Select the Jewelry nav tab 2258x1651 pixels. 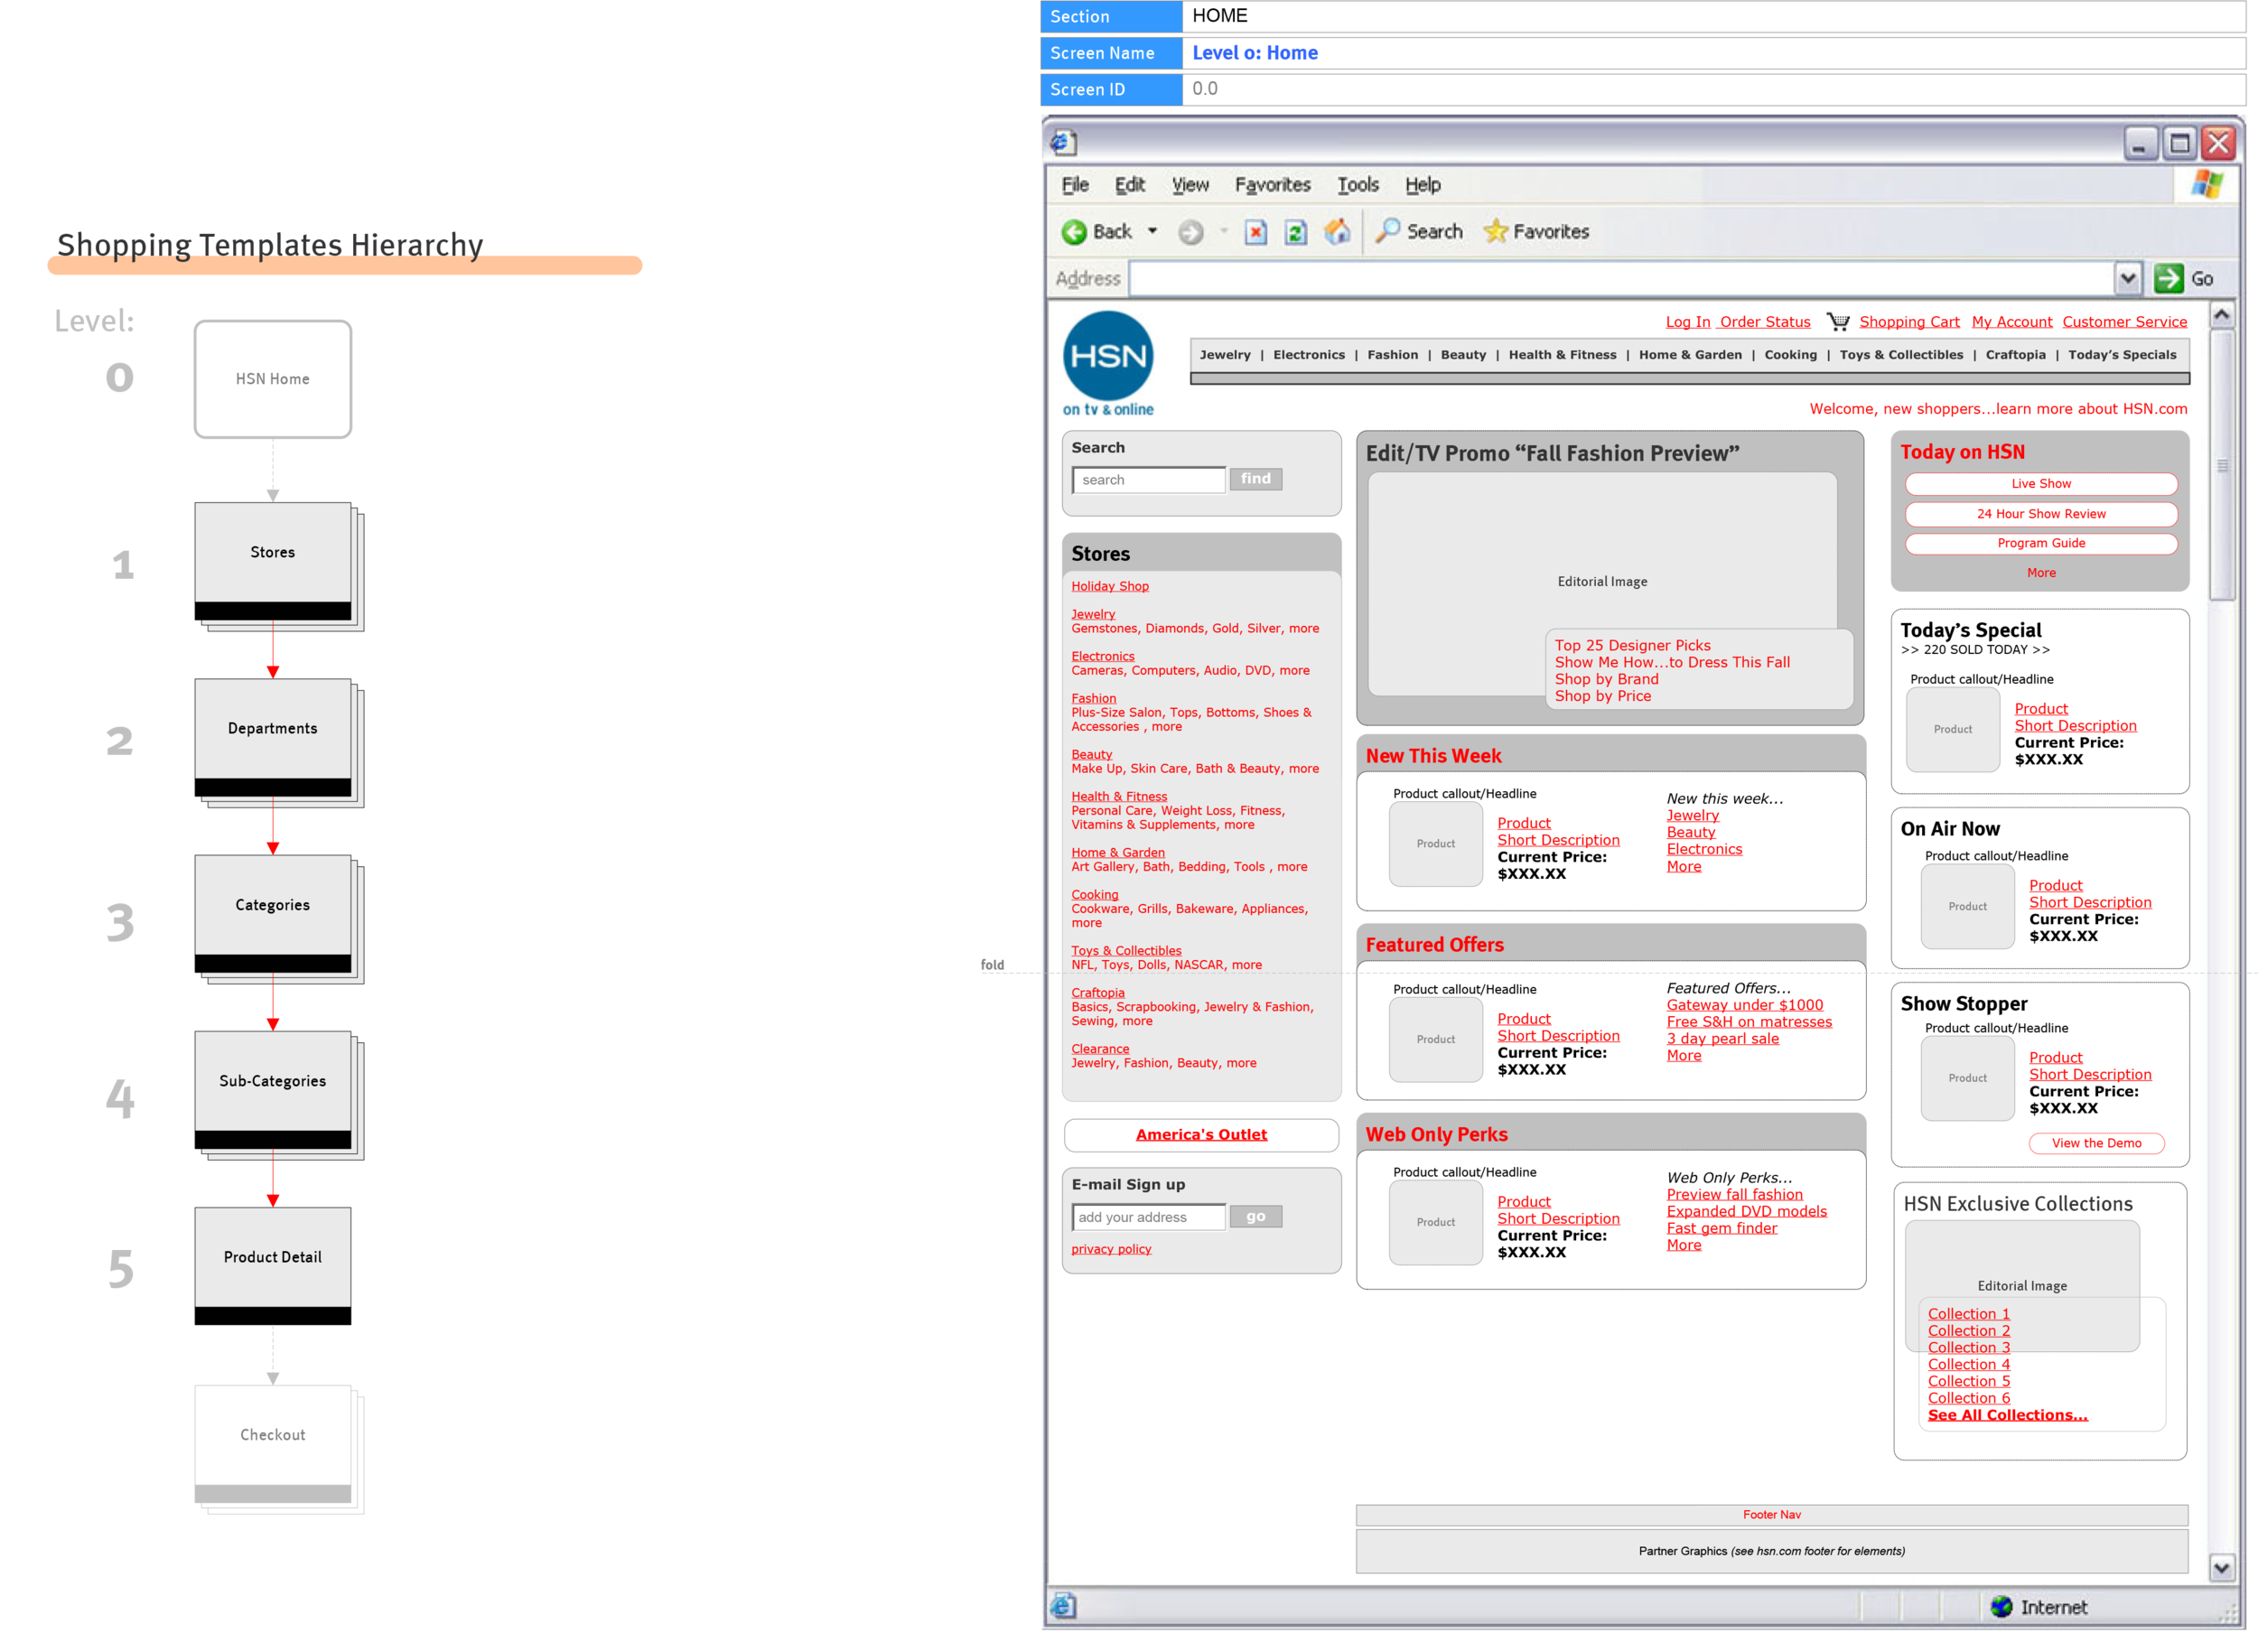[1225, 355]
